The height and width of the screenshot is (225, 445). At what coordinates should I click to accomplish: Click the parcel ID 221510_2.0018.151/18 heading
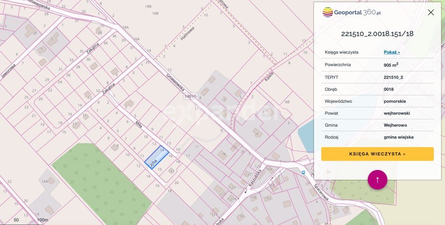tap(377, 34)
